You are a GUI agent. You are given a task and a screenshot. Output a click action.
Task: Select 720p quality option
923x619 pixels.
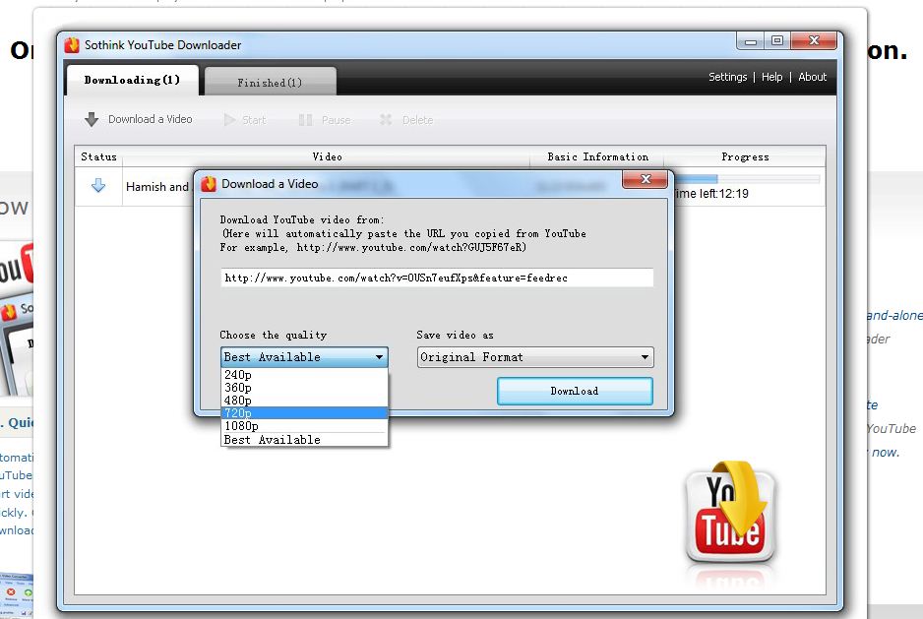[x=304, y=413]
